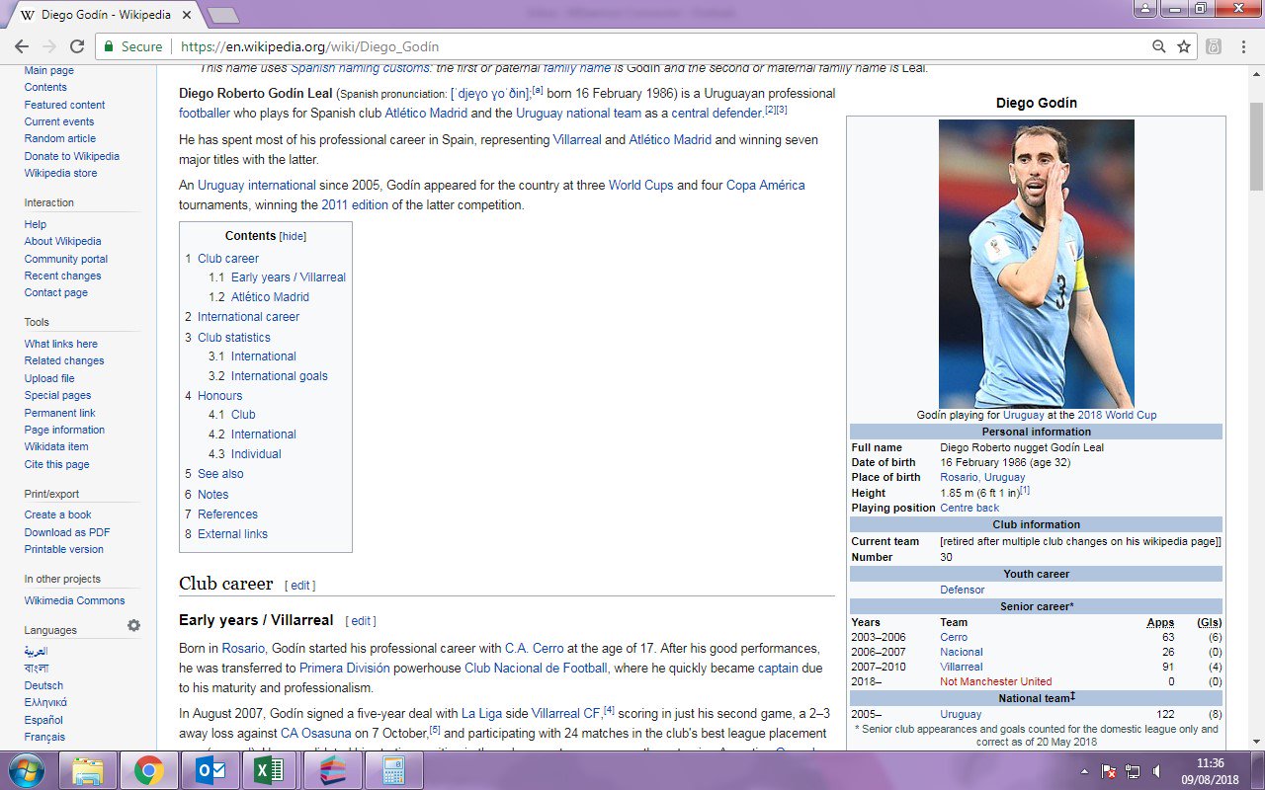Screen dimensions: 1265x790
Task: Open Outlook from the taskbar
Action: point(211,771)
